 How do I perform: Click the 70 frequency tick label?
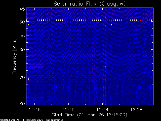(x=22, y=77)
